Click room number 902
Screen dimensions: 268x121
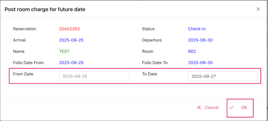click(x=192, y=52)
